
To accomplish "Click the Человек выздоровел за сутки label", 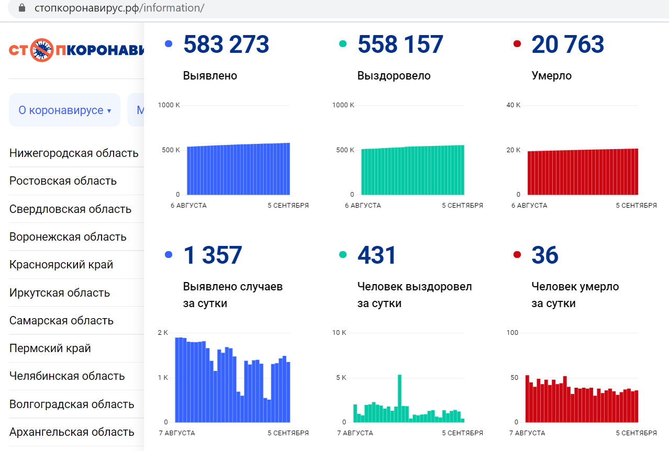I will pos(415,295).
